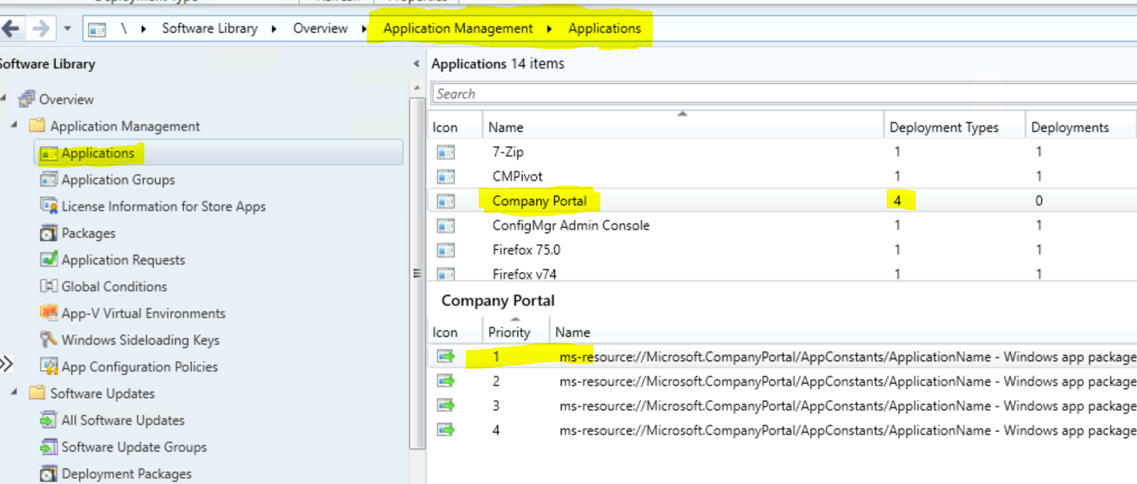The width and height of the screenshot is (1137, 484).
Task: Select Global Conditions tree item
Action: (x=114, y=287)
